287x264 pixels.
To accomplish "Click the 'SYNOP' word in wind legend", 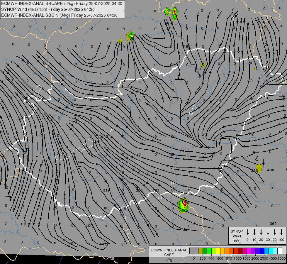I will [x=237, y=231].
